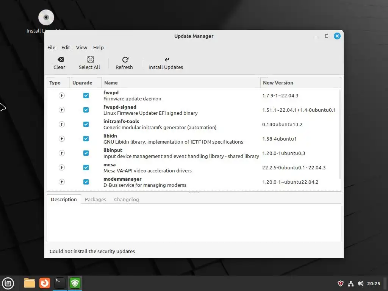This screenshot has width=388, height=291.
Task: Uncheck the libidn upgrade checkbox
Action: [86, 139]
